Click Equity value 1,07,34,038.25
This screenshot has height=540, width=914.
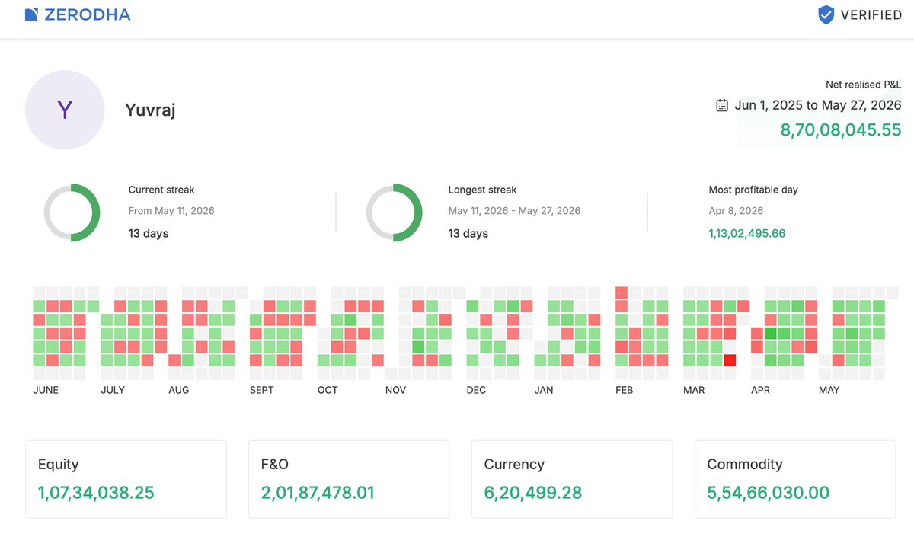(x=96, y=493)
